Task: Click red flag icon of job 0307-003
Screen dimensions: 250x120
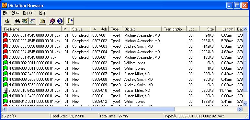Action: [6, 46]
